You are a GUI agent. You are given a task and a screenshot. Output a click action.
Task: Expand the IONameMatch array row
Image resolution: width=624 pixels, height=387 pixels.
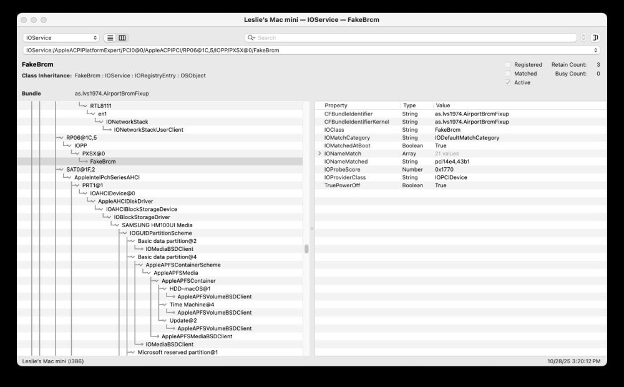pyautogui.click(x=319, y=154)
